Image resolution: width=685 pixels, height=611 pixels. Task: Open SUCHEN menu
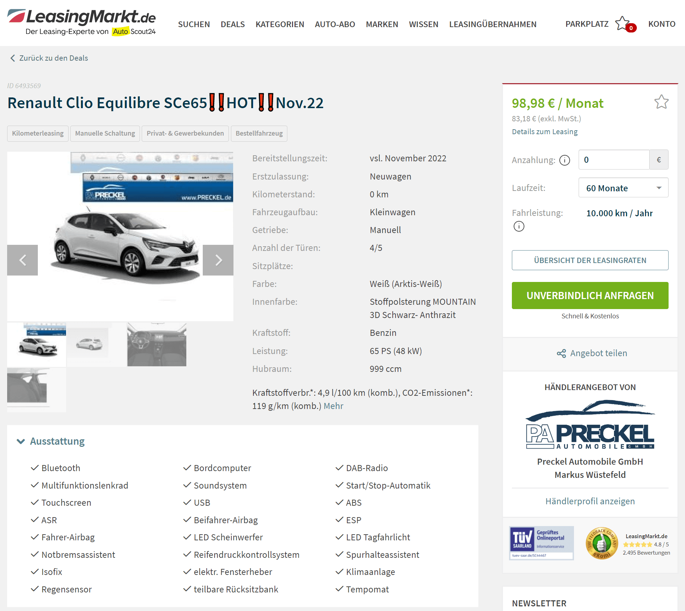(194, 24)
